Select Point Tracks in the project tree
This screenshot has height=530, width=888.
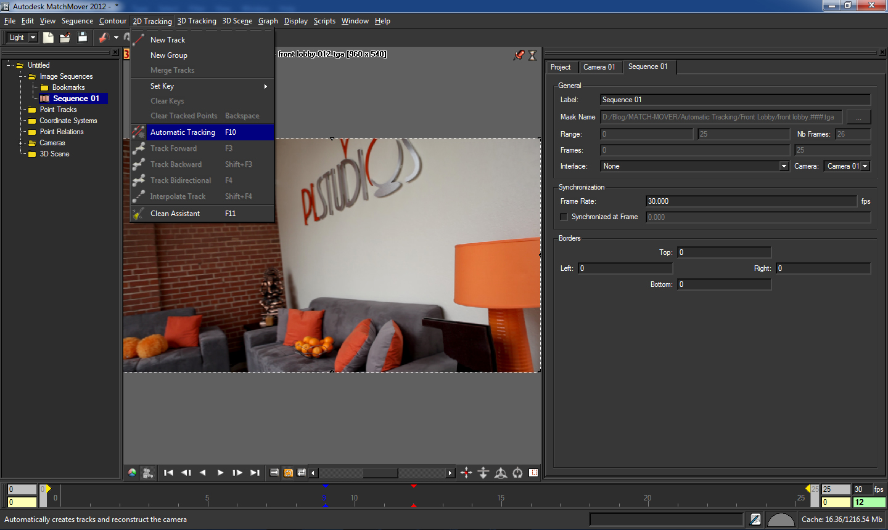pyautogui.click(x=59, y=110)
